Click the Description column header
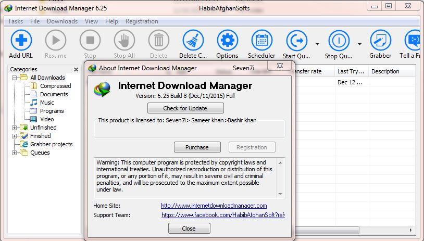This screenshot has height=241, width=424. [392, 72]
